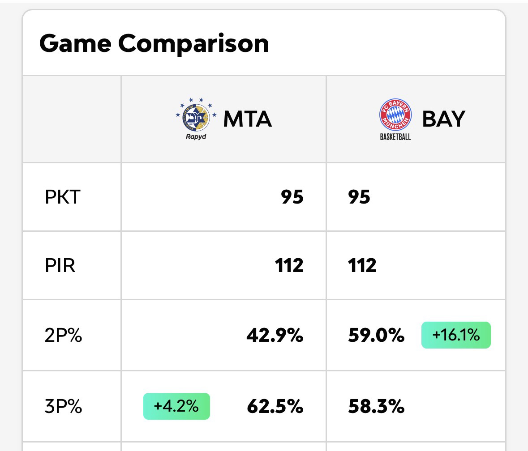Viewport: 528px width, 451px height.
Task: Select the 2P% stat label
Action: click(x=64, y=335)
